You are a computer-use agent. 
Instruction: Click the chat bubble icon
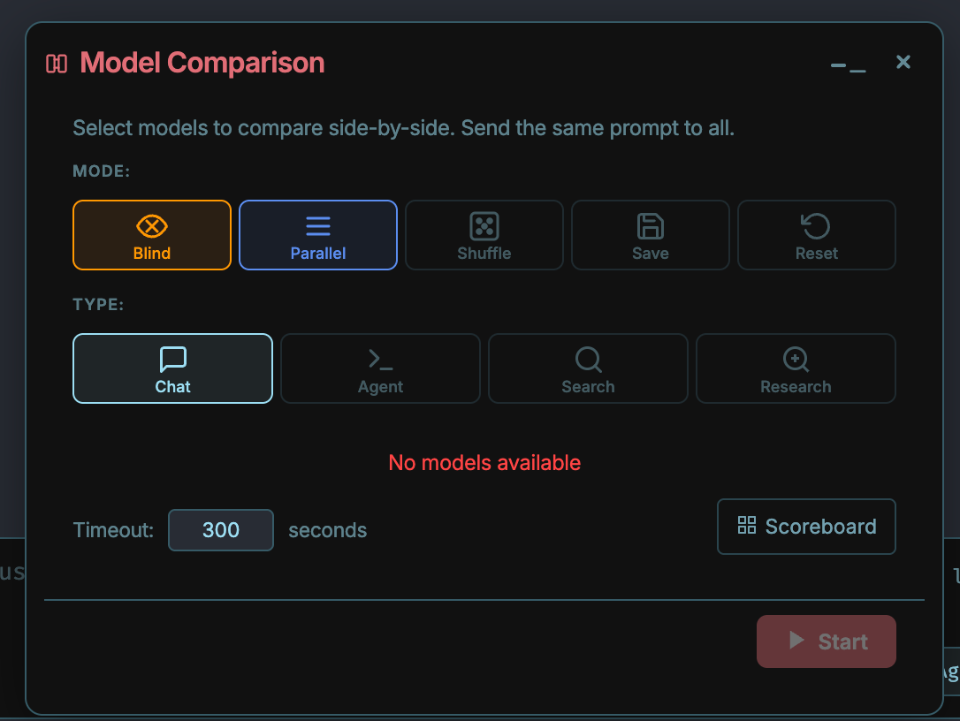172,360
